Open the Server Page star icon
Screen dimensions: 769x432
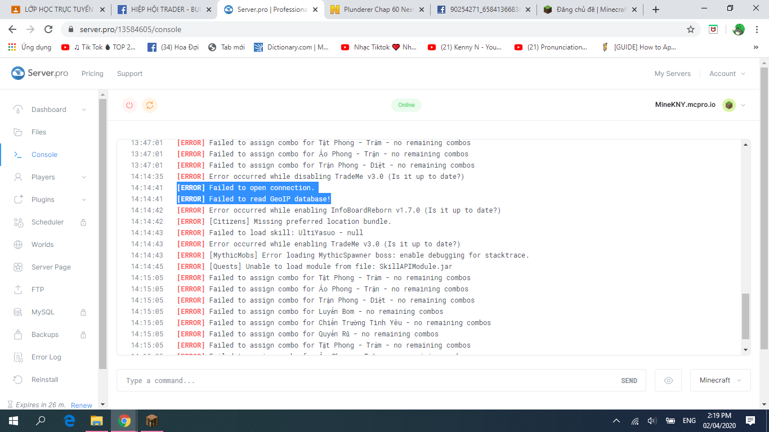(x=19, y=267)
